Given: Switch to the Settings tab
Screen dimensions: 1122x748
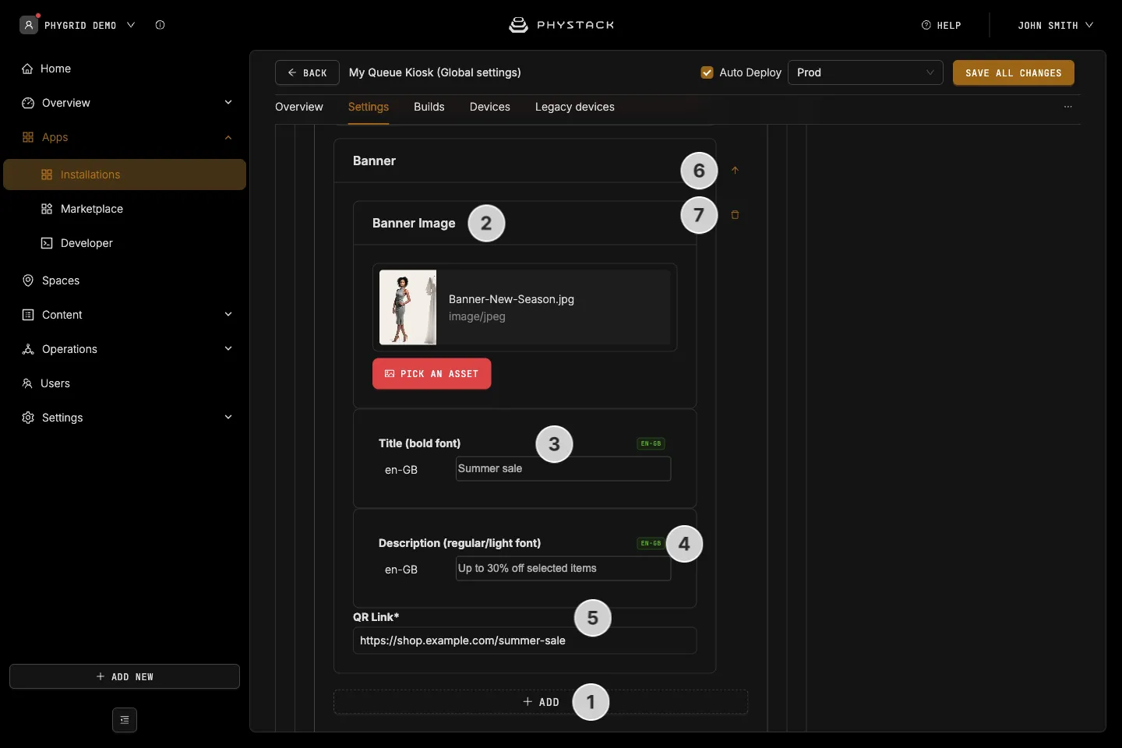Looking at the screenshot, I should (x=369, y=107).
